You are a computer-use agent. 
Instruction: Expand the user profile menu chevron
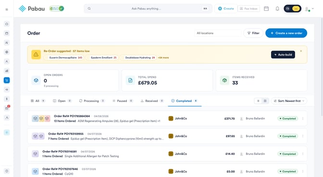point(313,9)
